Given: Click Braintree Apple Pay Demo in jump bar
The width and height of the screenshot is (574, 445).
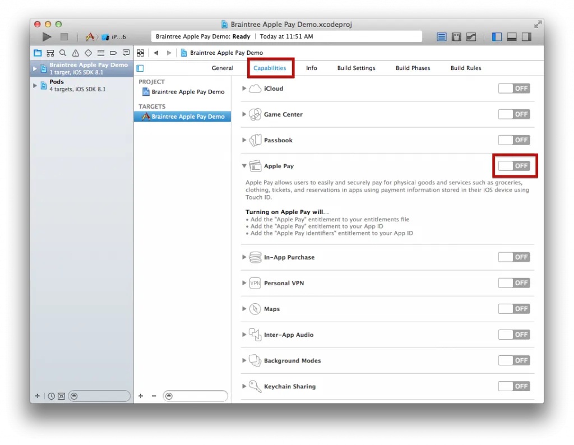Looking at the screenshot, I should pos(221,53).
